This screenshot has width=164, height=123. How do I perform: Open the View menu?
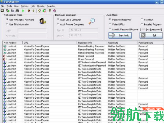(16, 6)
